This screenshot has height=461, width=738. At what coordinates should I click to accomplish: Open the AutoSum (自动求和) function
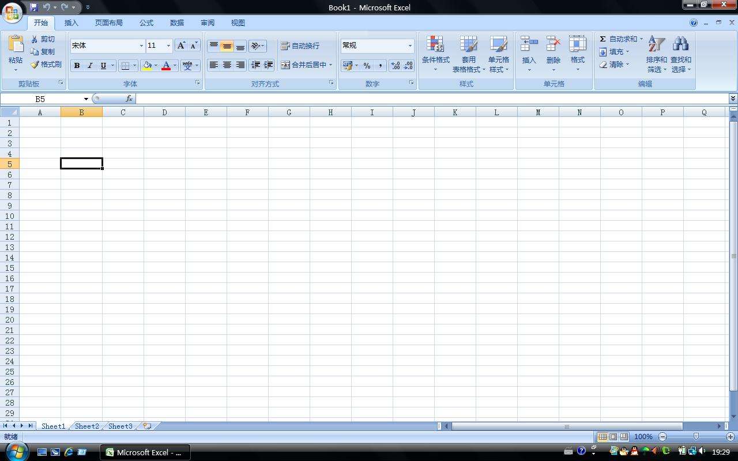tap(618, 39)
